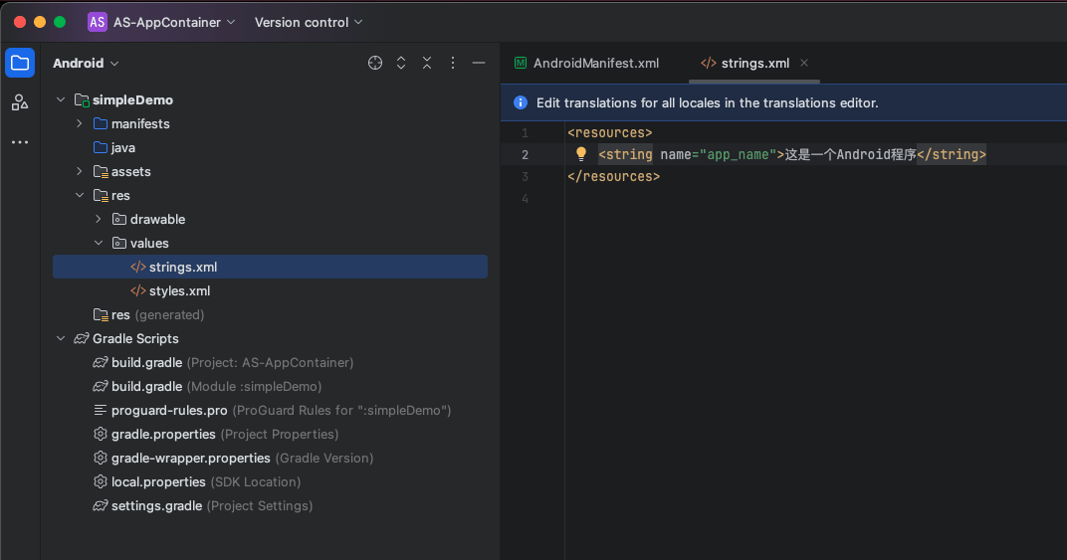The width and height of the screenshot is (1067, 560).
Task: Click the AndroidManifest.xml tab file icon
Action: [521, 63]
